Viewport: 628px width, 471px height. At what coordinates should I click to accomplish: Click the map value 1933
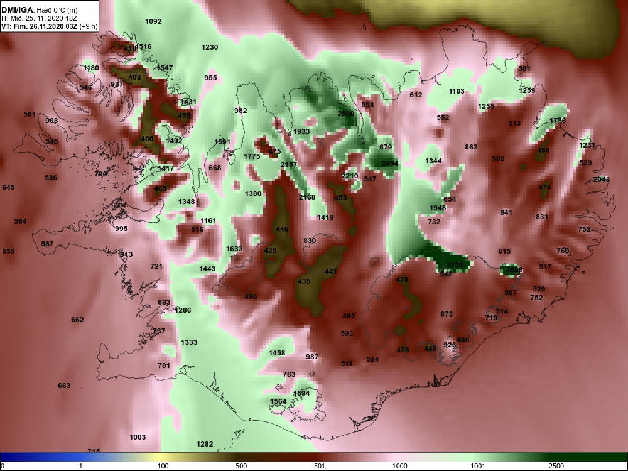coord(301,131)
